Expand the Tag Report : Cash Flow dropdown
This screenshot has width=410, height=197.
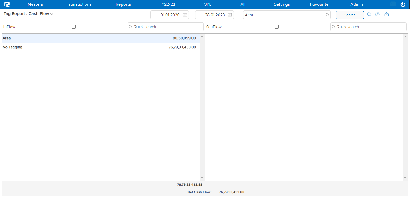coord(52,14)
